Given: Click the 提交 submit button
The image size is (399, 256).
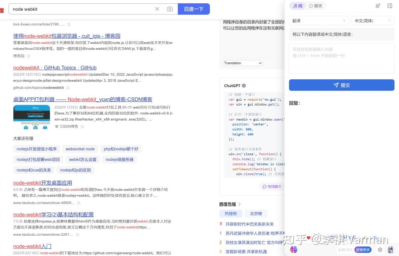Looking at the screenshot, I should [x=341, y=85].
